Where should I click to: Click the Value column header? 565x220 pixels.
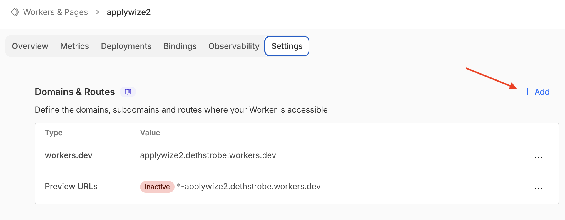coord(150,133)
